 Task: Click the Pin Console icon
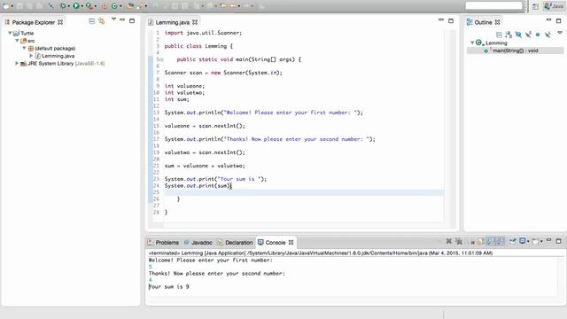click(512, 241)
